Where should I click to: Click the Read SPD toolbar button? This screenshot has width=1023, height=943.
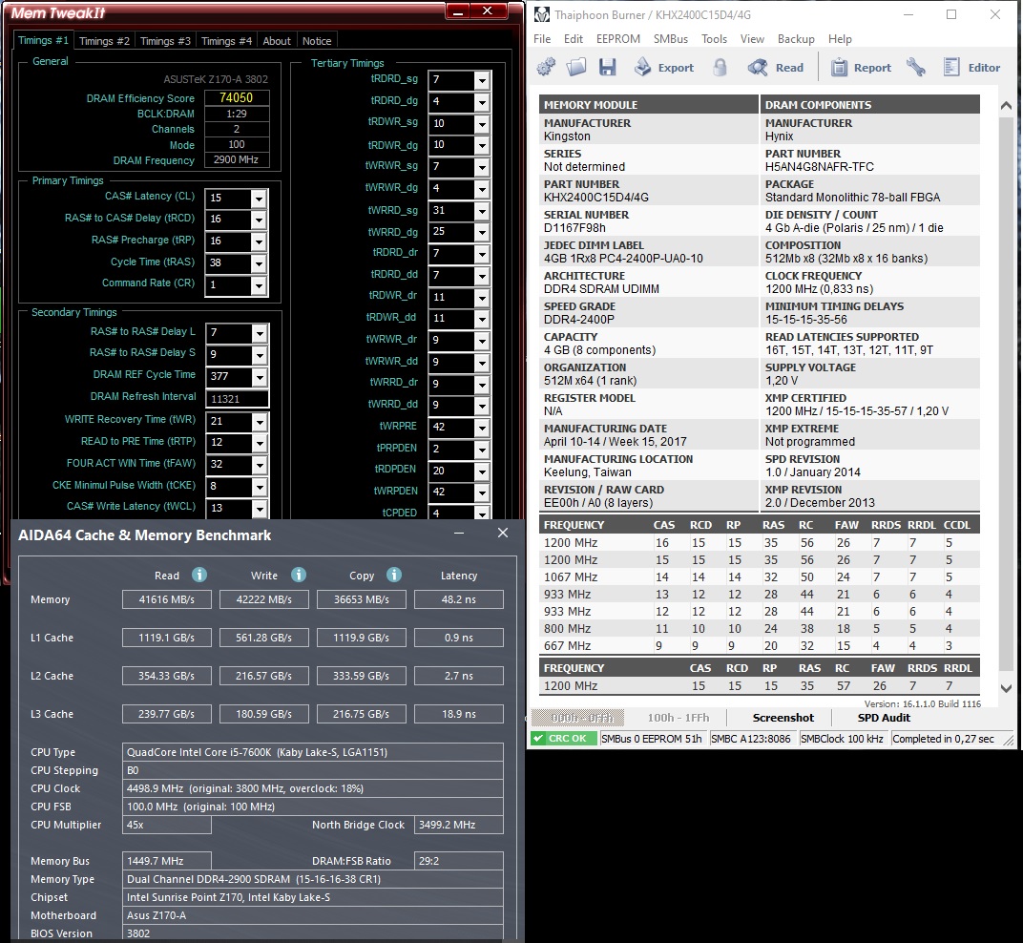click(776, 67)
